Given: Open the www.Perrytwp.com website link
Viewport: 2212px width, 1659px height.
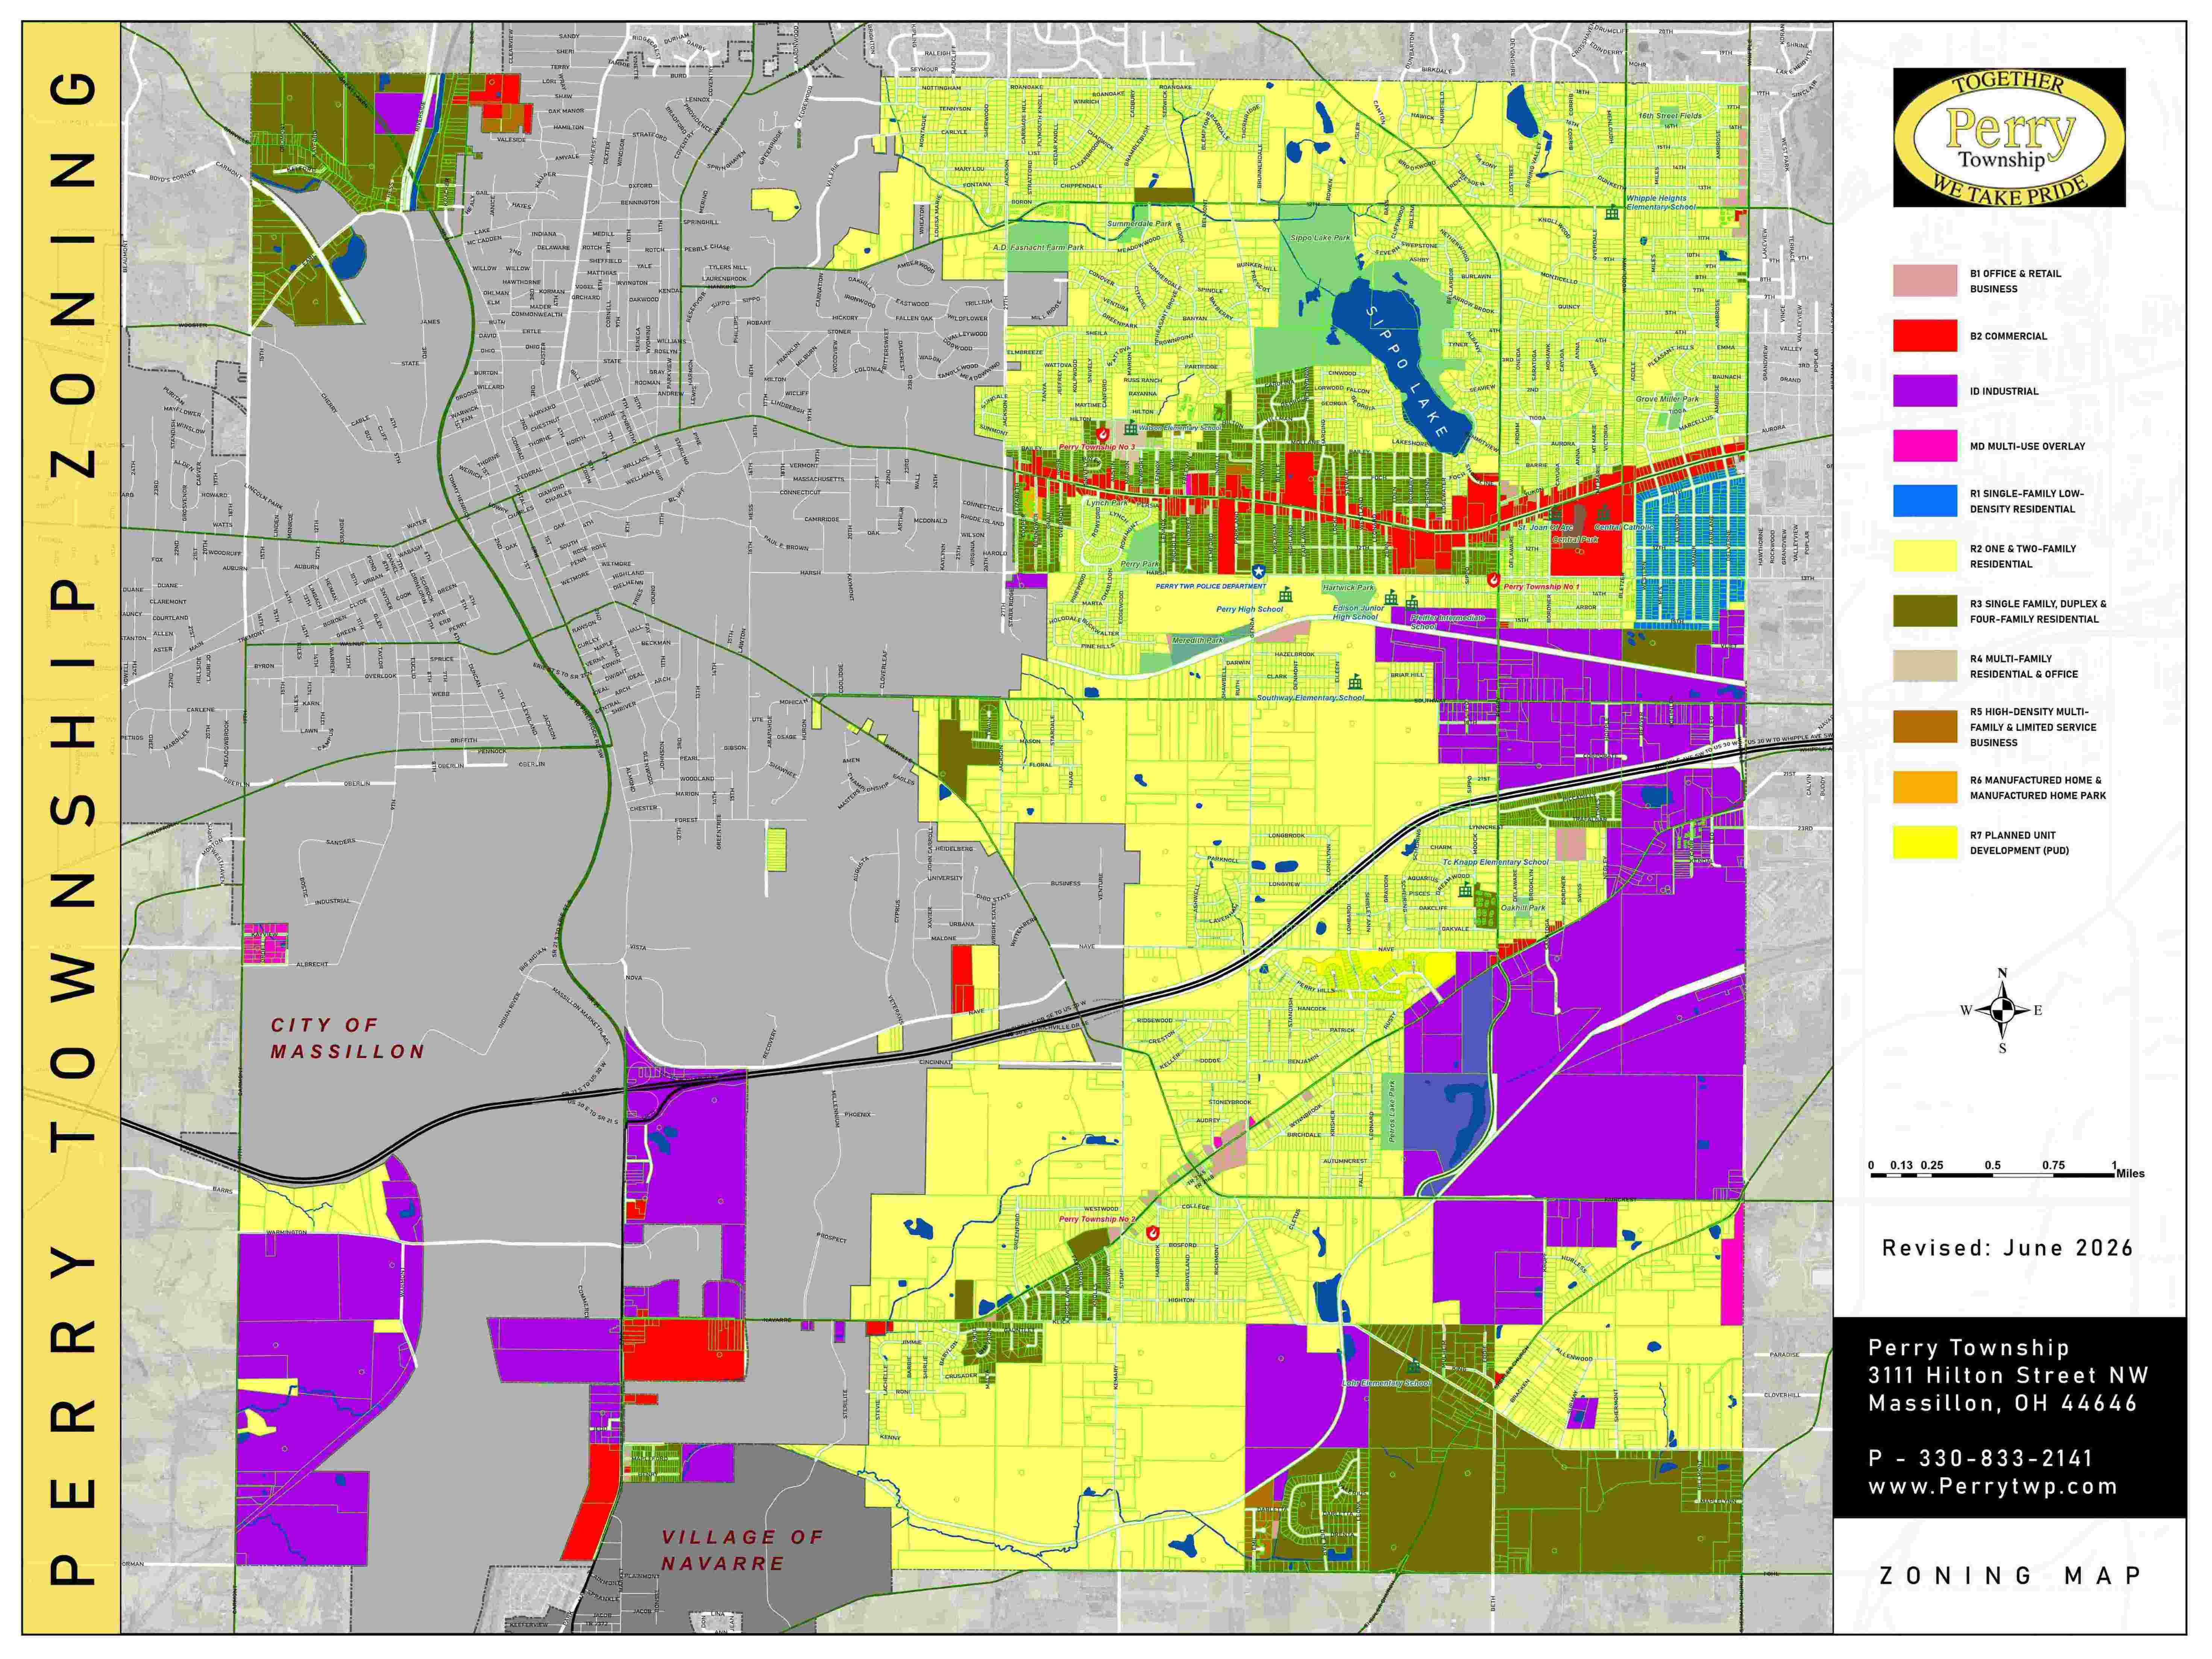Looking at the screenshot, I should coord(1993,1487).
